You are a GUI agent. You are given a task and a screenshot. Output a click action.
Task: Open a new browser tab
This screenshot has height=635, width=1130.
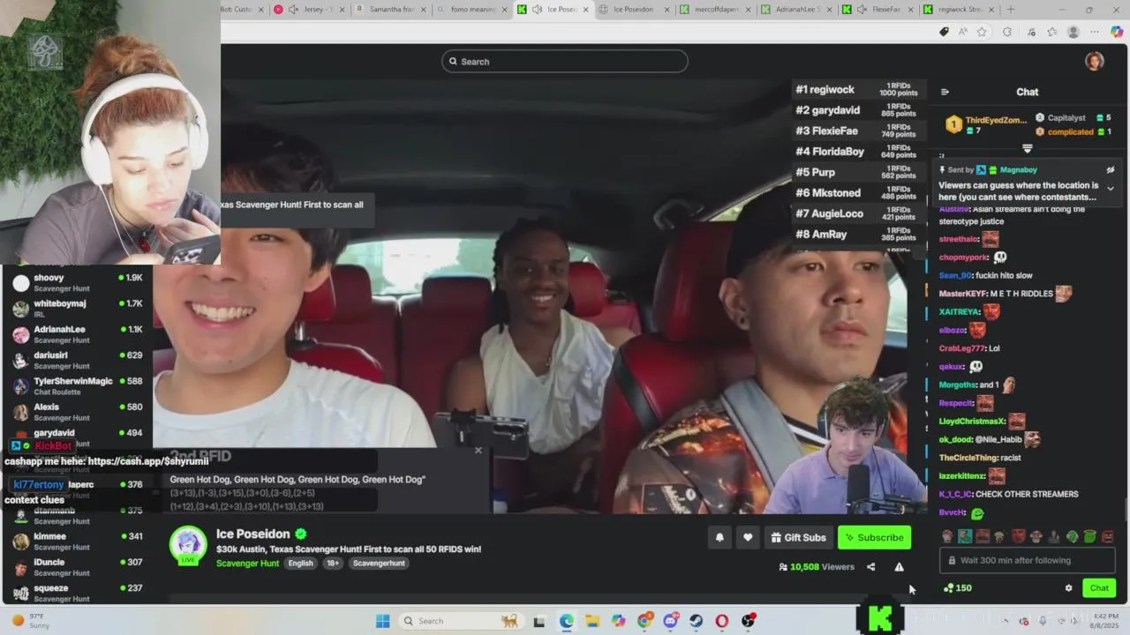[x=1010, y=10]
